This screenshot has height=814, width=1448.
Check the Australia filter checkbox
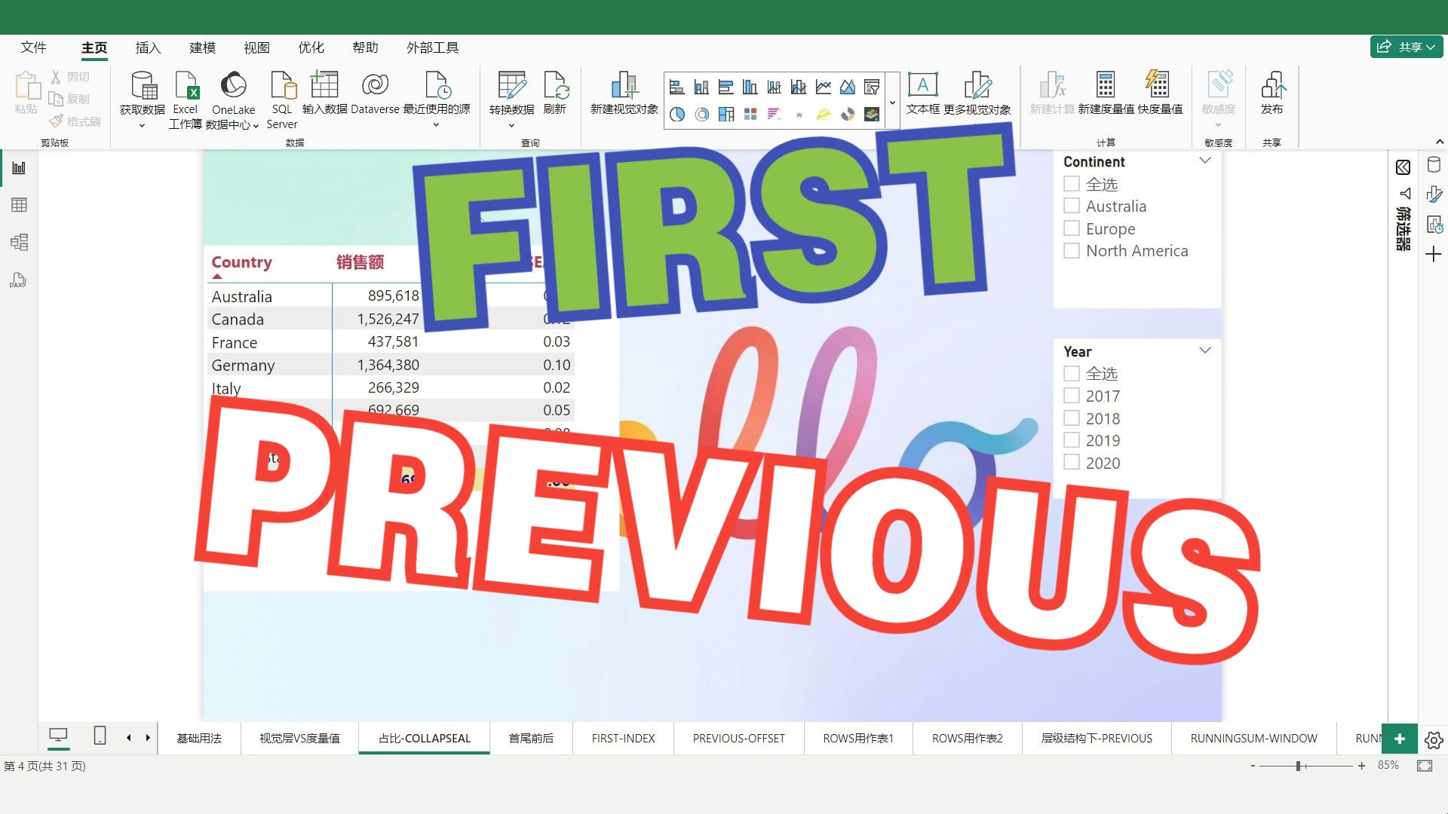pyautogui.click(x=1072, y=205)
